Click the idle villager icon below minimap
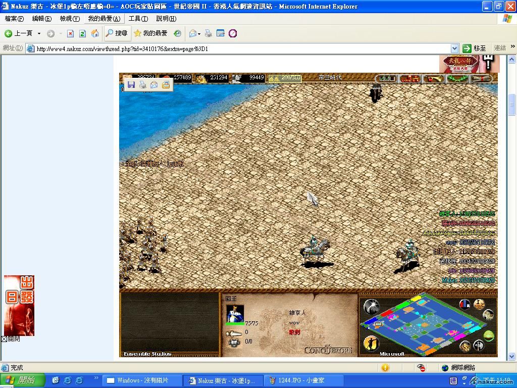This screenshot has height=388, width=517. click(371, 343)
